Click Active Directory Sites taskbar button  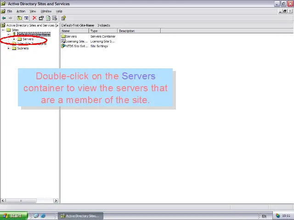click(x=81, y=216)
